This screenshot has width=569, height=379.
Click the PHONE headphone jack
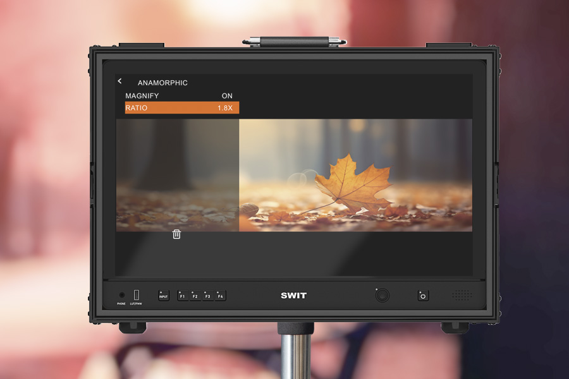(121, 295)
